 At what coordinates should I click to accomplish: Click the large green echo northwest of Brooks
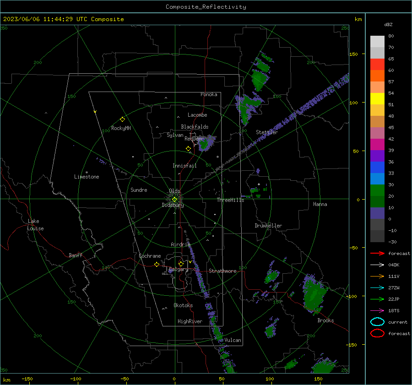[x=314, y=295]
